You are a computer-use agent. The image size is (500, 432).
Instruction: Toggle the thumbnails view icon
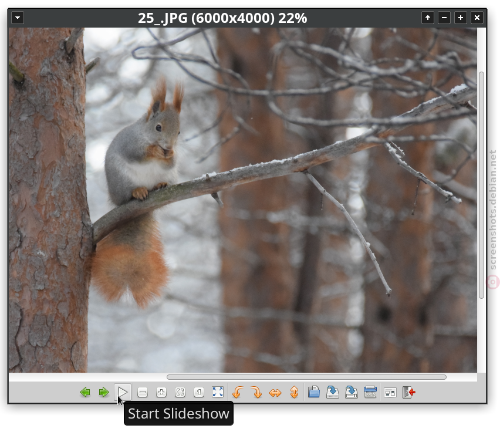pyautogui.click(x=390, y=393)
